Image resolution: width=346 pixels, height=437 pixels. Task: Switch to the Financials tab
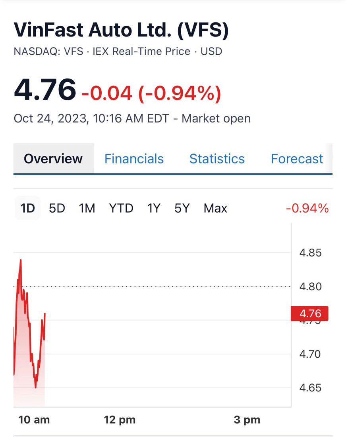[x=134, y=159]
